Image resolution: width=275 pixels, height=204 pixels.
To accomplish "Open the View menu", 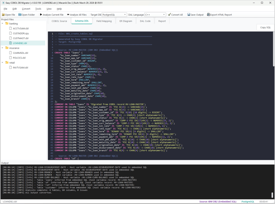I will [x=49, y=9].
